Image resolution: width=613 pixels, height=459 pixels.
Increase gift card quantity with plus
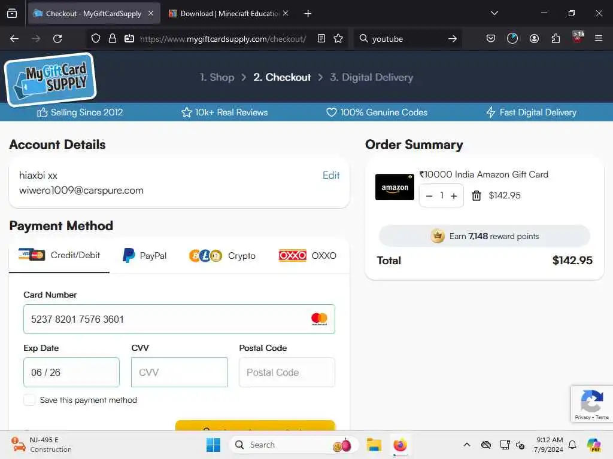(x=454, y=196)
